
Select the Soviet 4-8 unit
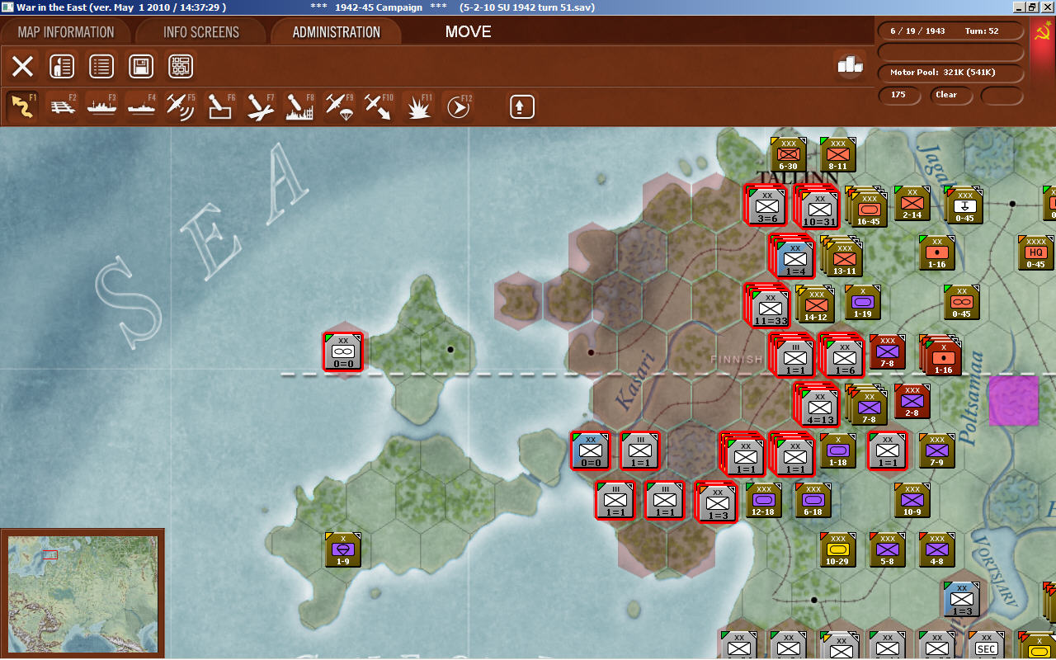point(936,550)
